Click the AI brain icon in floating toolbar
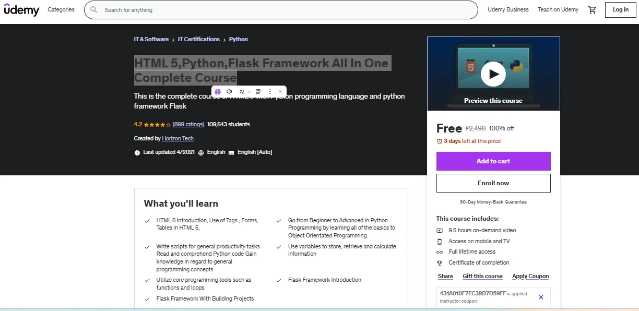 tap(218, 91)
